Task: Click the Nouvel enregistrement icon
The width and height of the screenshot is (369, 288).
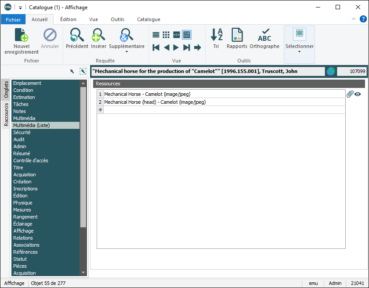Action: pos(22,35)
